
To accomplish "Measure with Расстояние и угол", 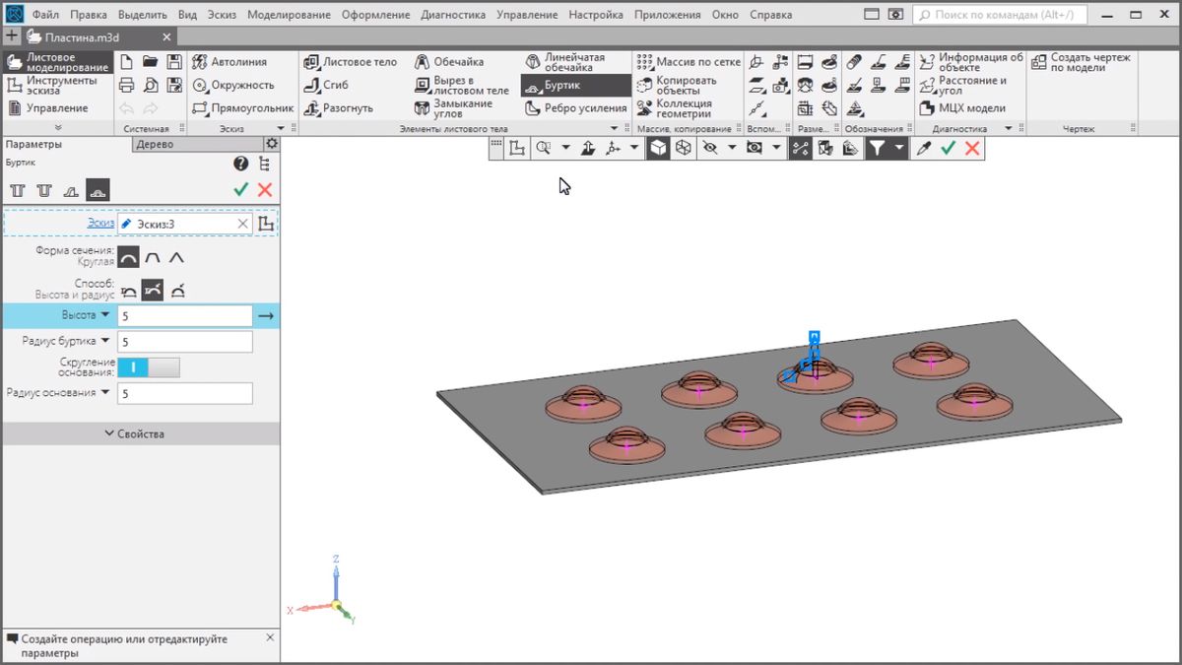I will pos(964,86).
